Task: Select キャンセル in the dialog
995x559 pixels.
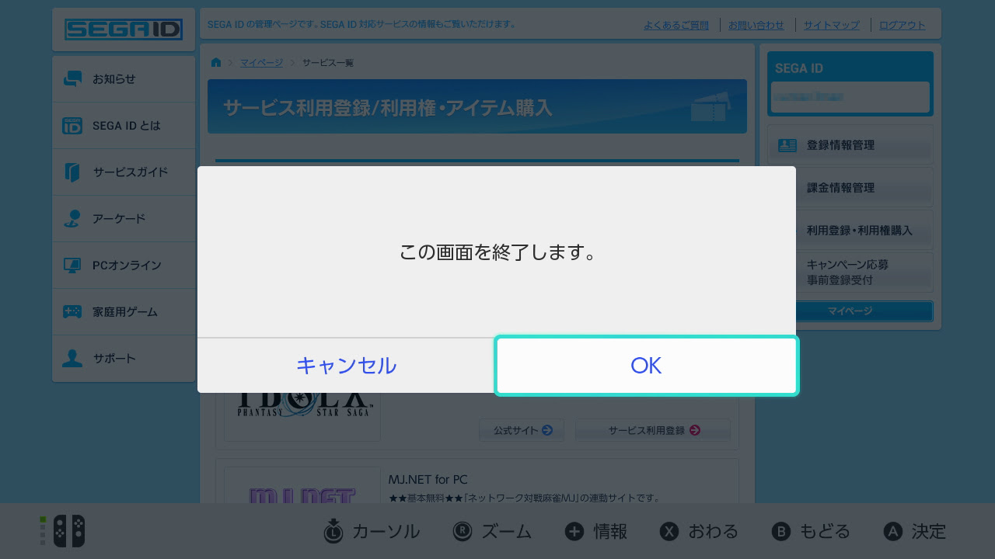Action: point(346,366)
